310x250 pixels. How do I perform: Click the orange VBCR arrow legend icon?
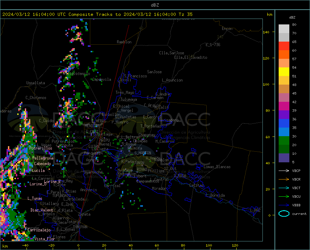[x=284, y=180]
